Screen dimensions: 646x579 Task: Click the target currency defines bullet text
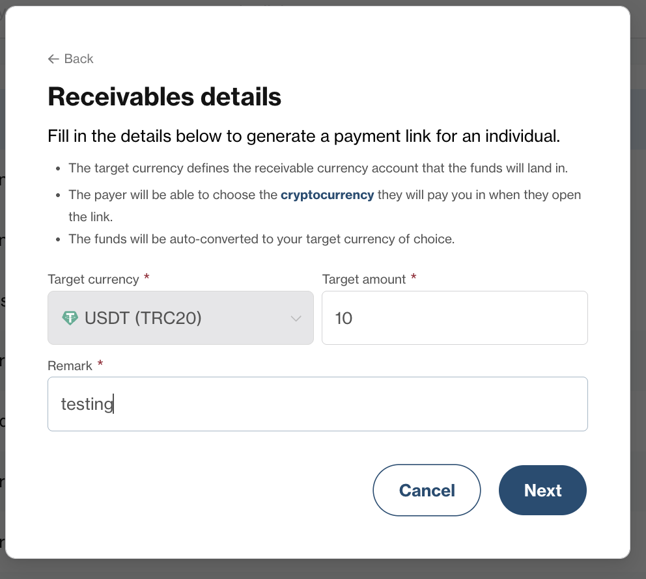pyautogui.click(x=318, y=168)
